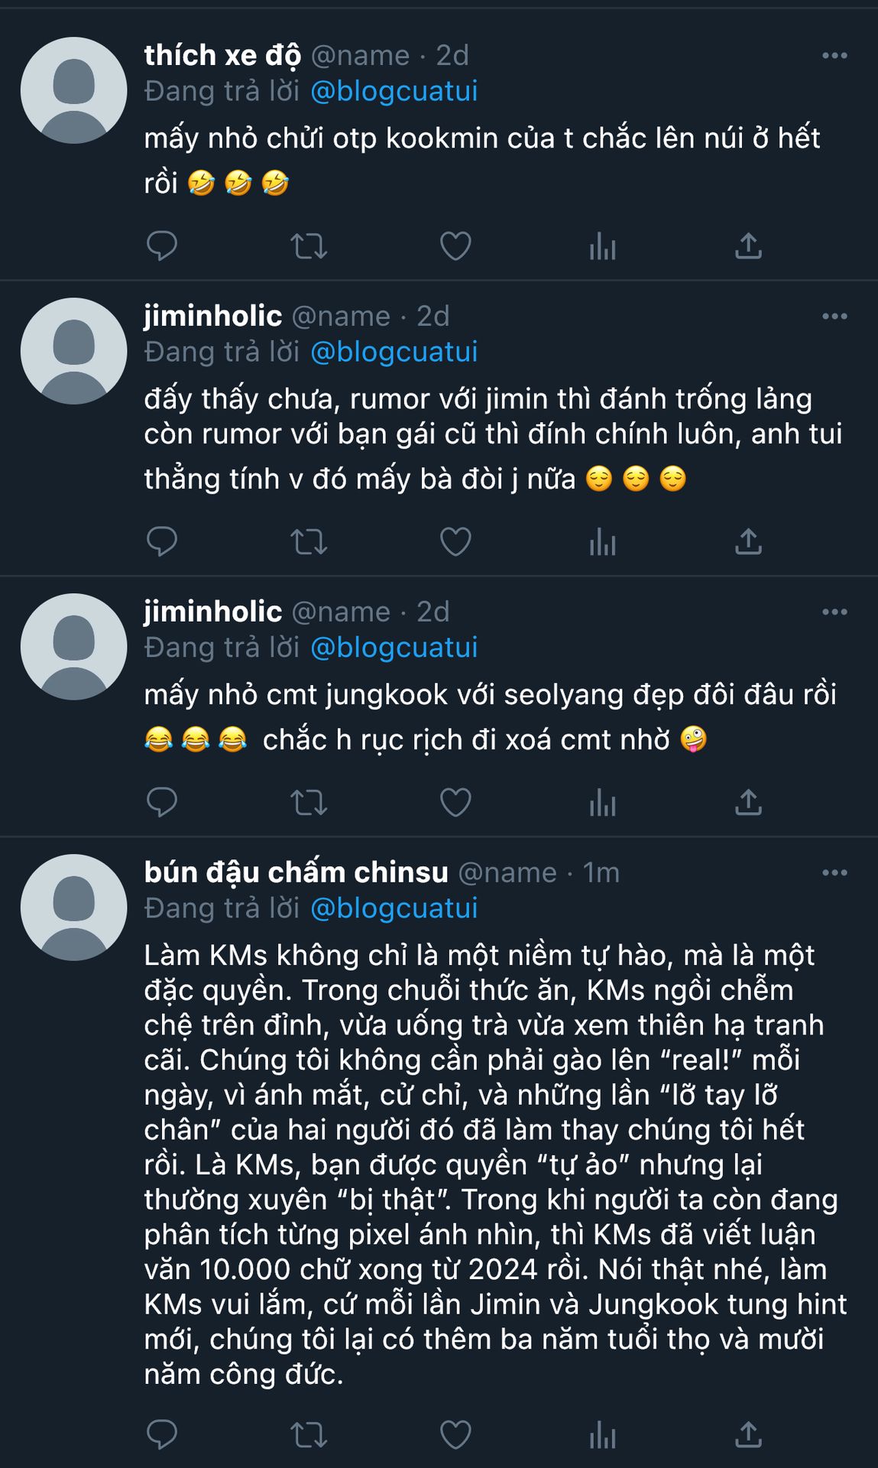Reply to the "thích xe độ" tweet

161,246
